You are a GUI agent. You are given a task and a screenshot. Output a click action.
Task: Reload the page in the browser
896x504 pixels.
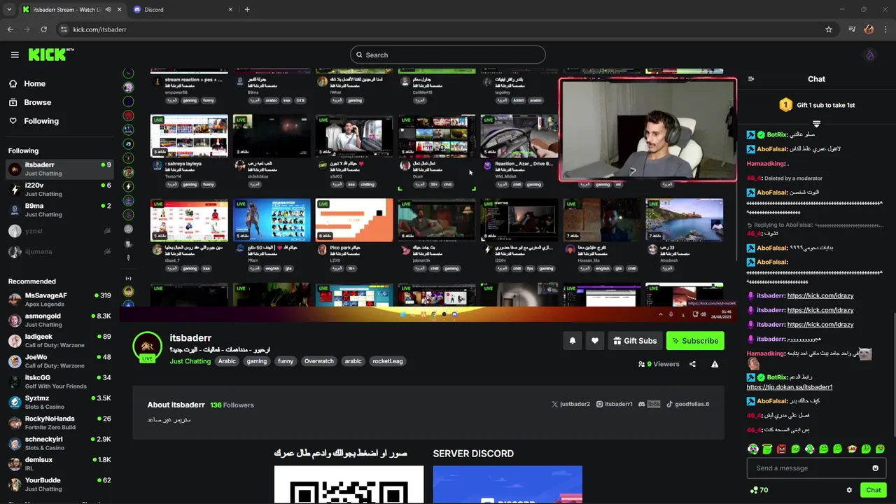[43, 29]
